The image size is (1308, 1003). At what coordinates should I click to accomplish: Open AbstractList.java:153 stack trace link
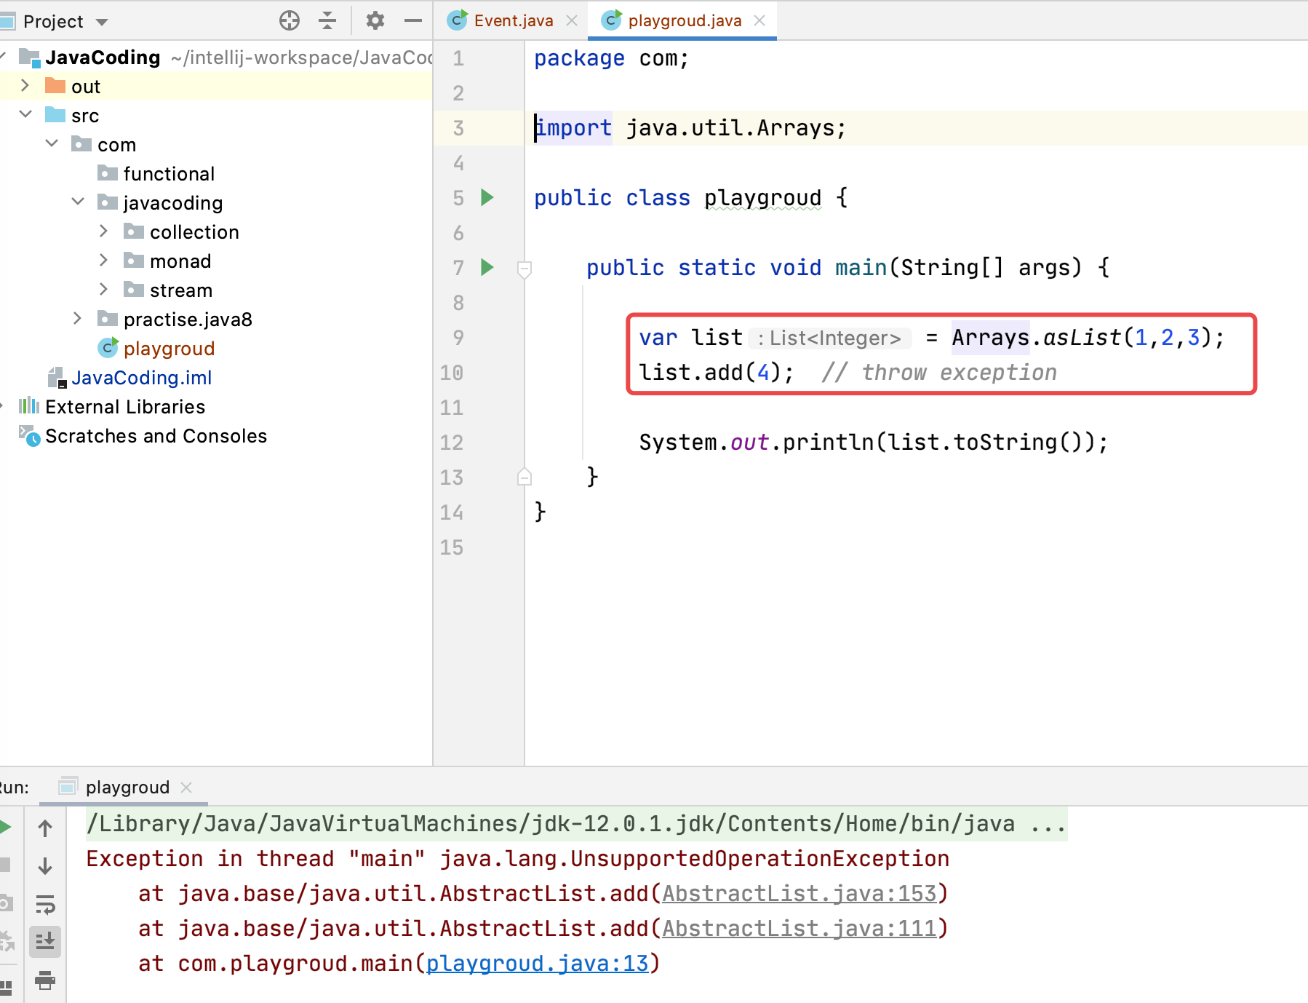tap(799, 893)
